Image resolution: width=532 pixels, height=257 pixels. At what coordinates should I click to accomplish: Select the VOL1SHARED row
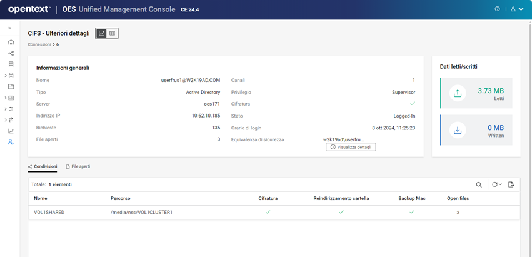point(49,213)
